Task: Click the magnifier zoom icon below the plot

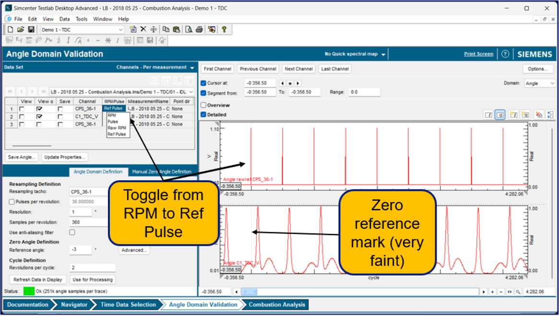Action: pyautogui.click(x=518, y=292)
